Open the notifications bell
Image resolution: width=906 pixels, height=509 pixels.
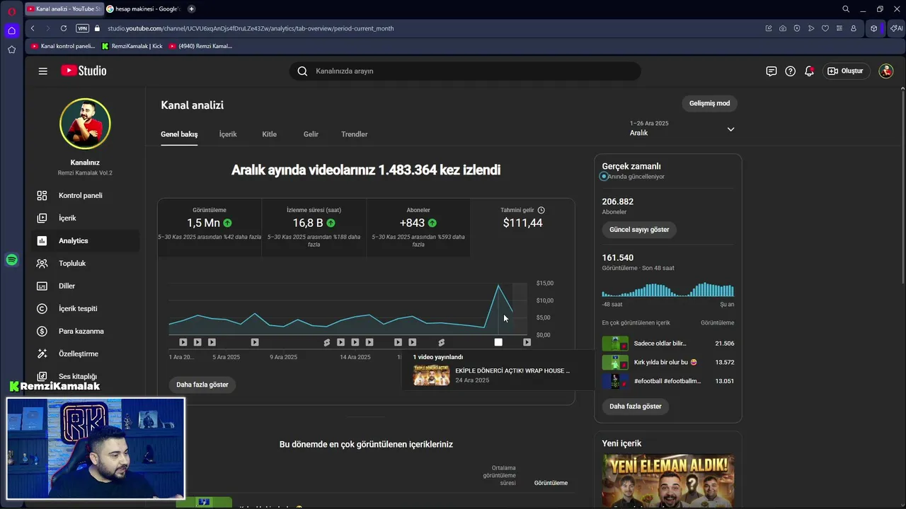809,71
